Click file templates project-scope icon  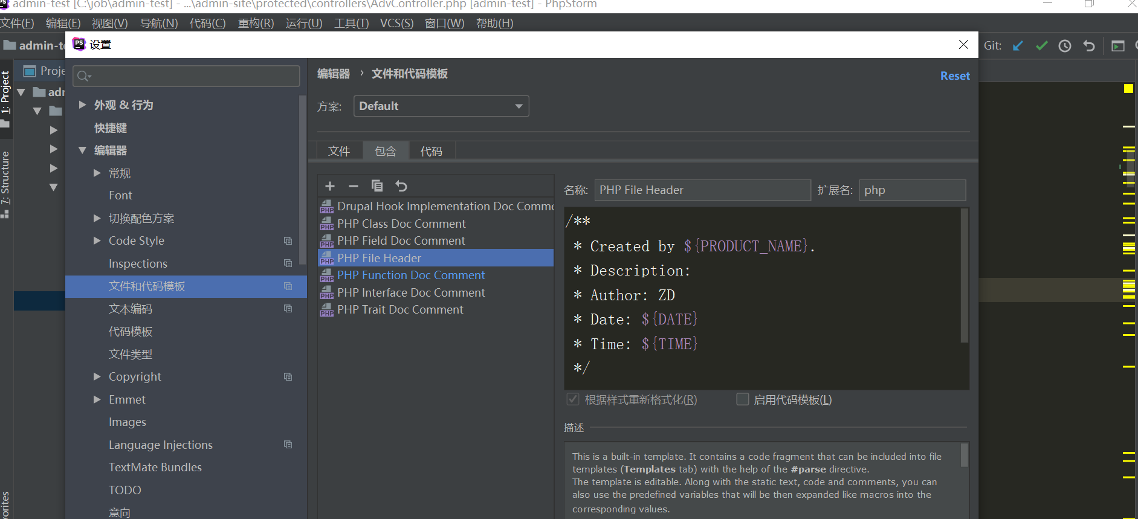coord(288,286)
